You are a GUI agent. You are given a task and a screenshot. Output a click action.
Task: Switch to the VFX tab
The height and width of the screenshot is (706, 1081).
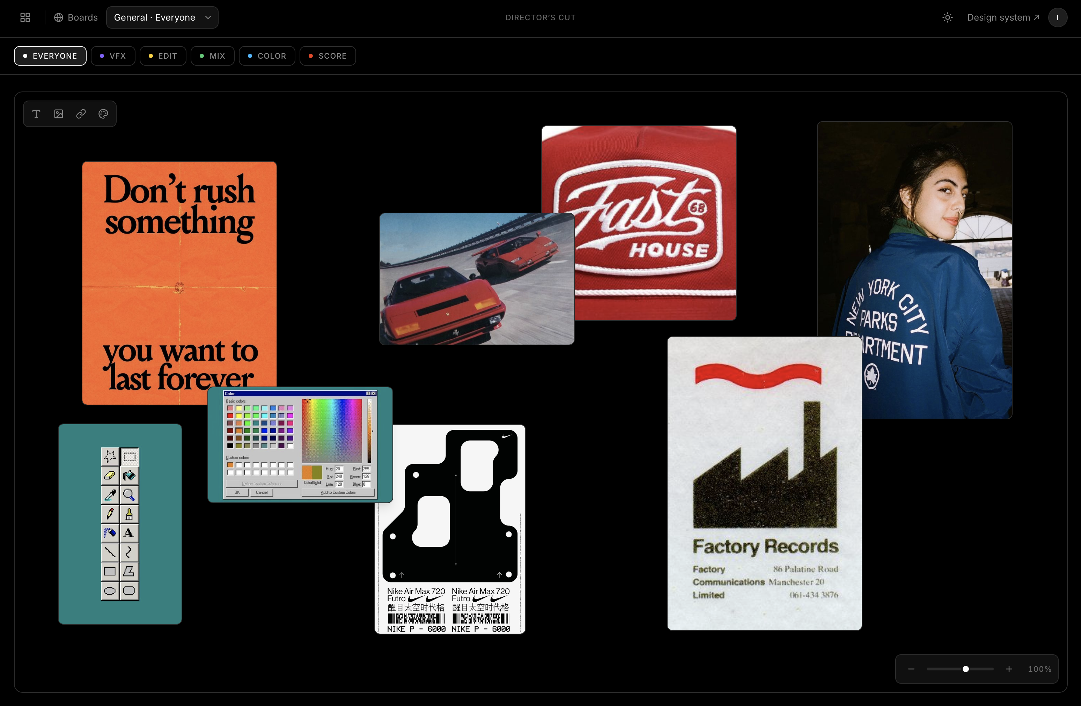point(113,56)
